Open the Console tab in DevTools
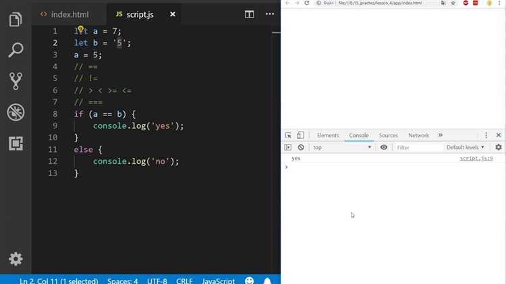The image size is (506, 284). click(x=359, y=135)
